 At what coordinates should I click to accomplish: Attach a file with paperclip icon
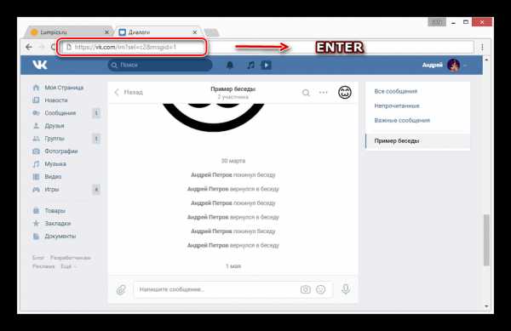click(121, 289)
